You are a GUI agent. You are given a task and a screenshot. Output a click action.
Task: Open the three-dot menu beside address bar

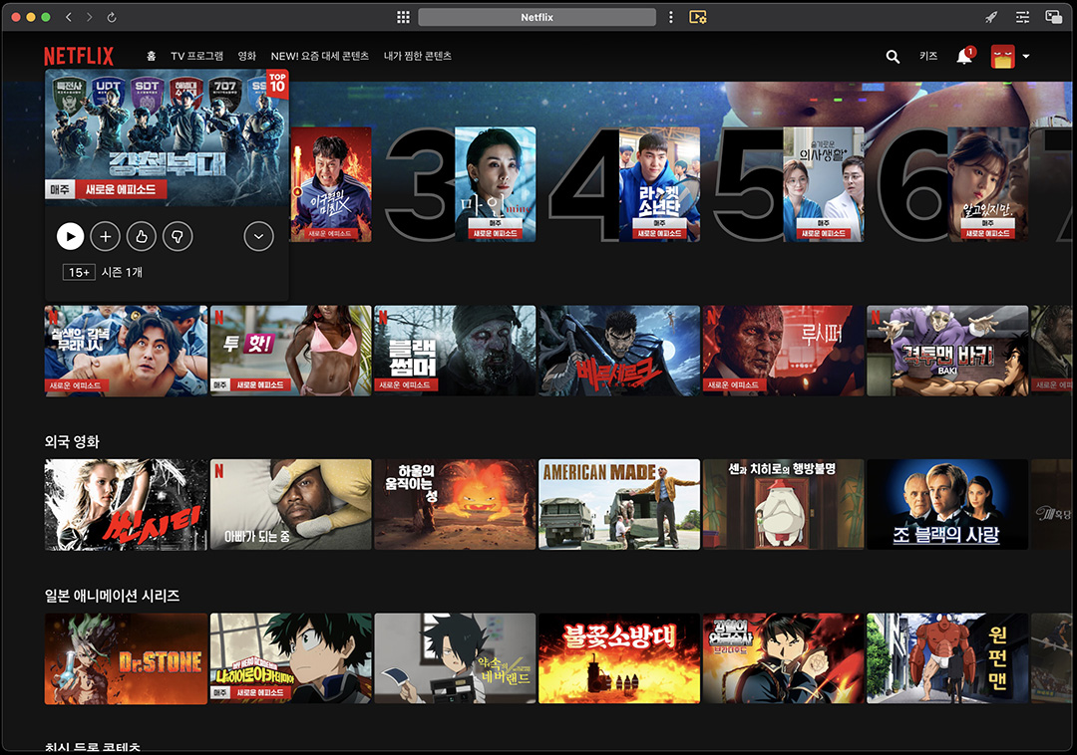click(x=671, y=17)
